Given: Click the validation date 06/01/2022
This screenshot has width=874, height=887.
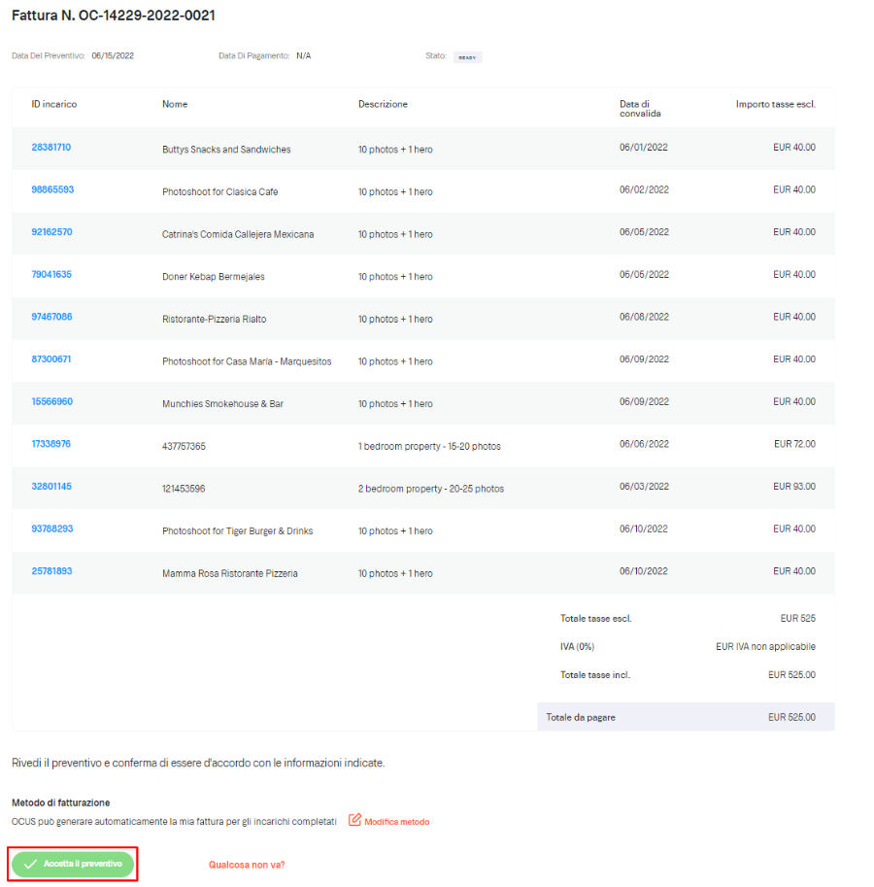Looking at the screenshot, I should click(x=643, y=147).
